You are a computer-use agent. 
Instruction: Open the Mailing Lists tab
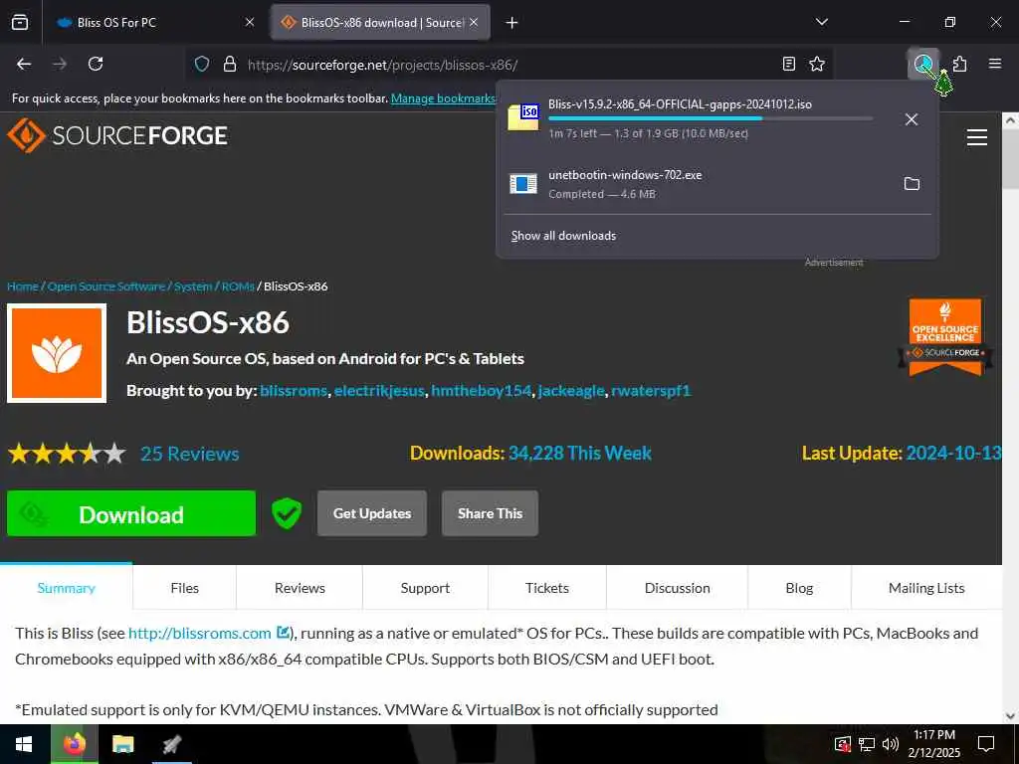[x=926, y=588]
